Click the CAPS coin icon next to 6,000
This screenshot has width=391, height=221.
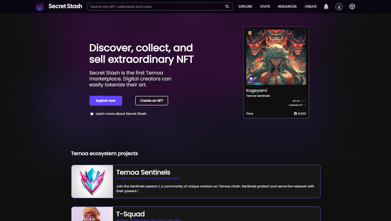pyautogui.click(x=295, y=114)
